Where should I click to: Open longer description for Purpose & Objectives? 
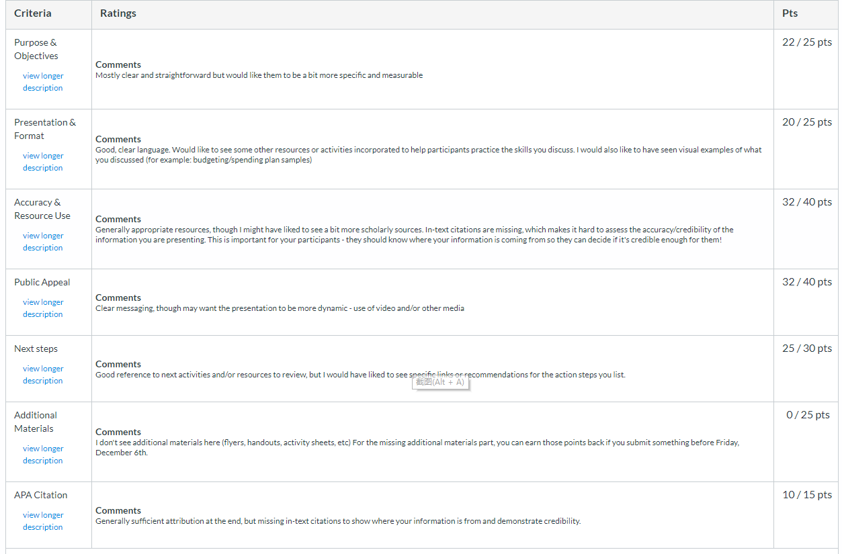(x=43, y=82)
